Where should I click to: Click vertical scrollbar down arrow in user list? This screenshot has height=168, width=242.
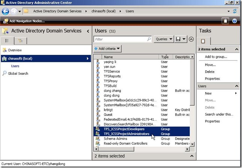tap(192, 144)
